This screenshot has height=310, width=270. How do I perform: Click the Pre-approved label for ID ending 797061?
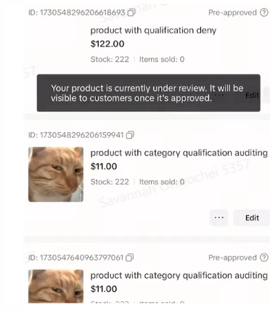point(232,258)
